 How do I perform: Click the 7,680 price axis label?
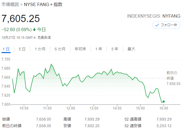6,68
